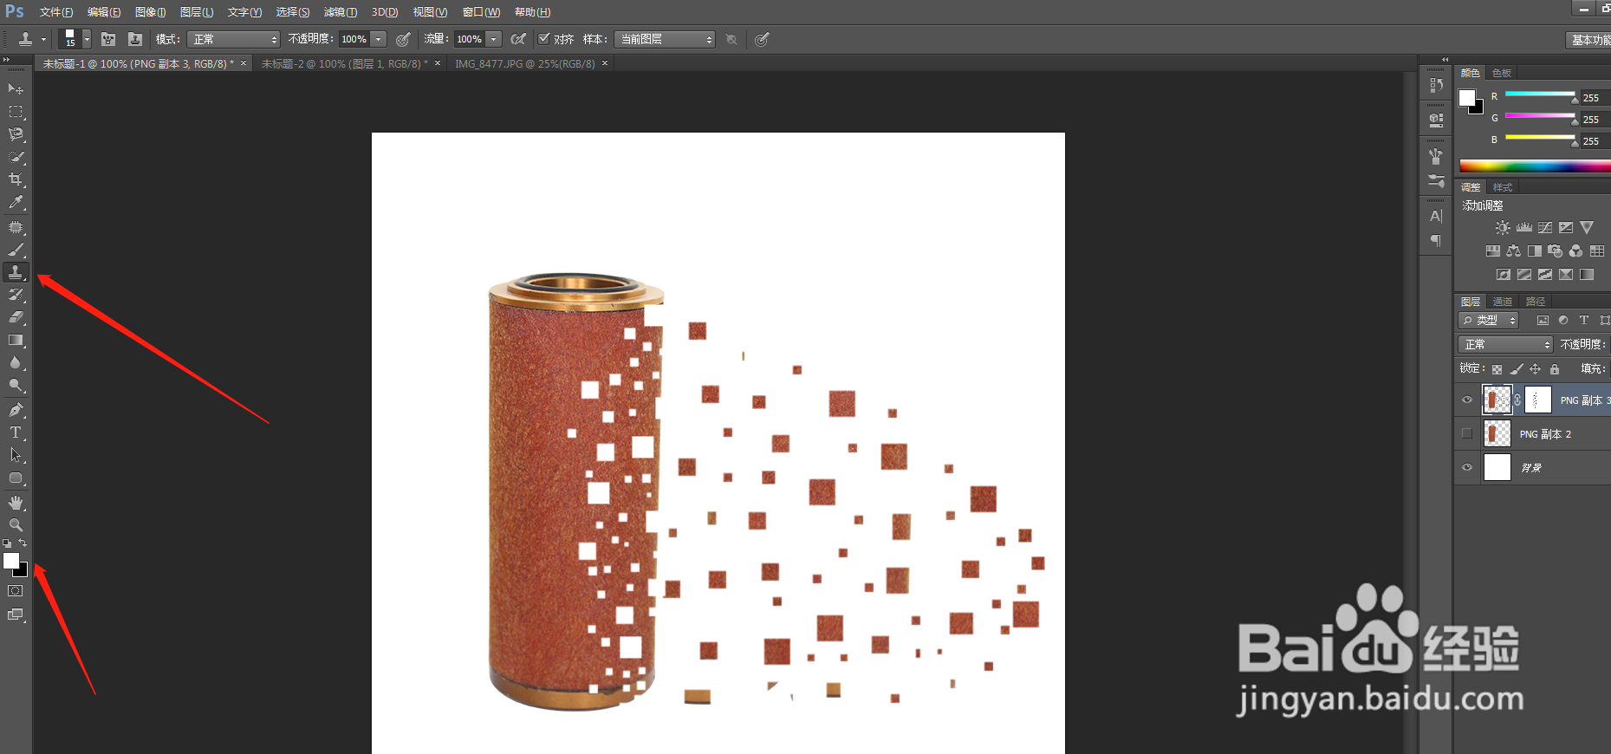Toggle lock transparent pixels
1611x754 pixels.
1497,369
